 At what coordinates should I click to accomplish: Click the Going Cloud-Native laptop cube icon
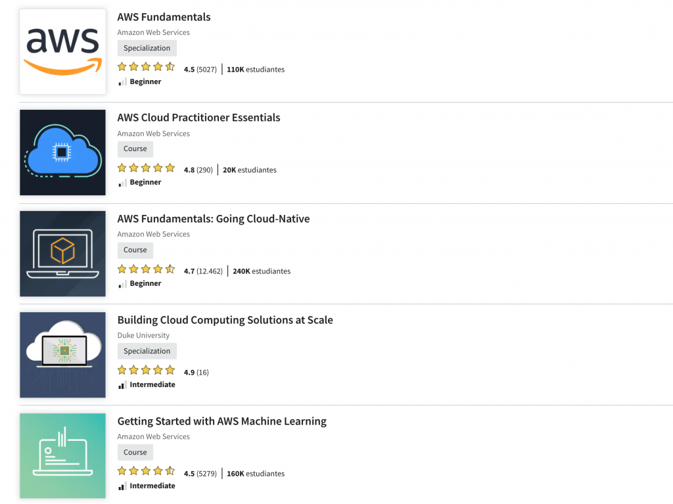(x=62, y=254)
